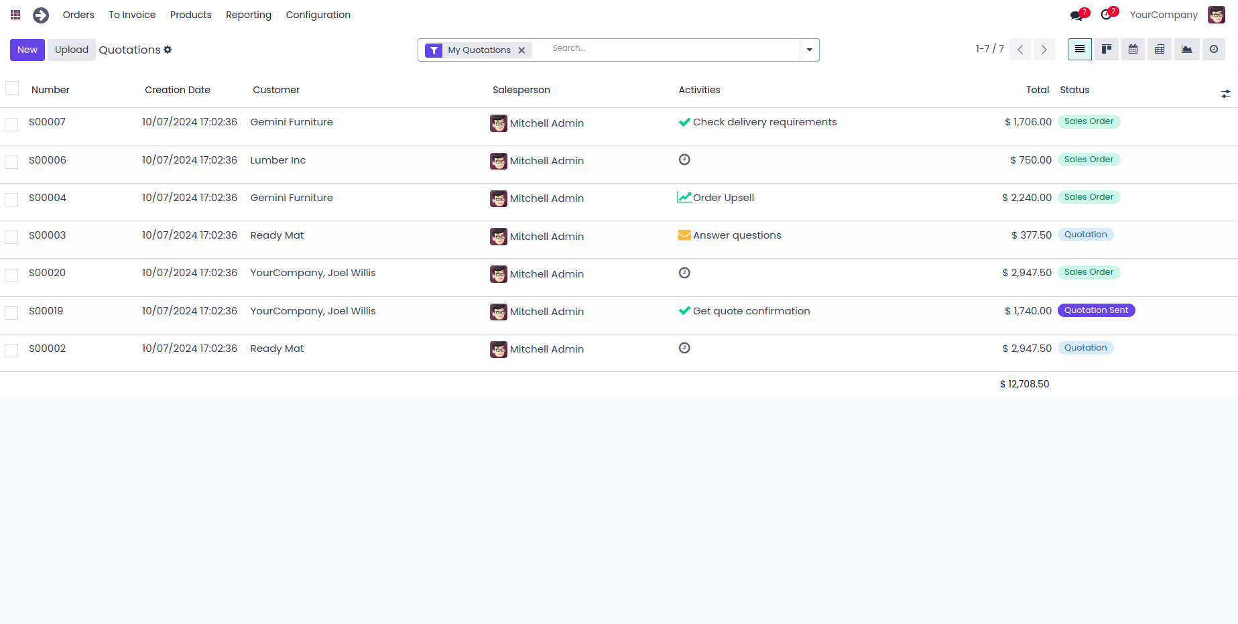Open optional columns adjustment dropdown

point(1225,94)
